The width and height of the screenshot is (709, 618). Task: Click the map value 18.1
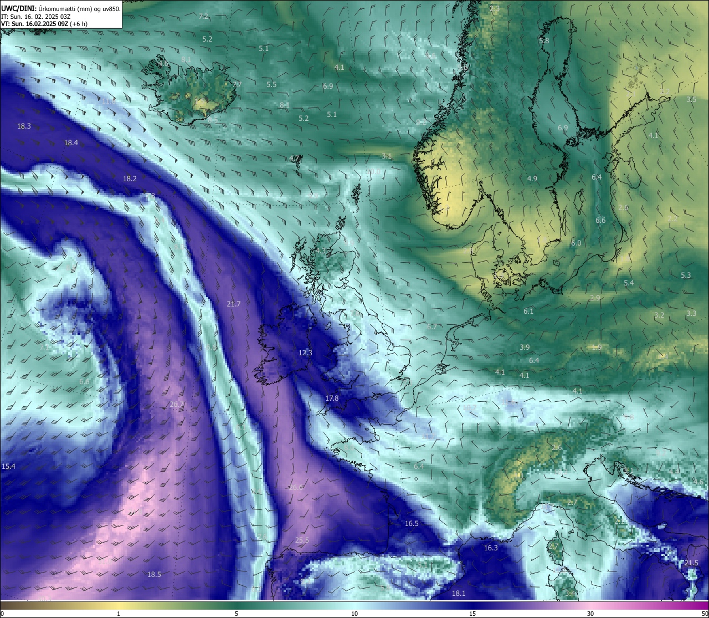459,594
